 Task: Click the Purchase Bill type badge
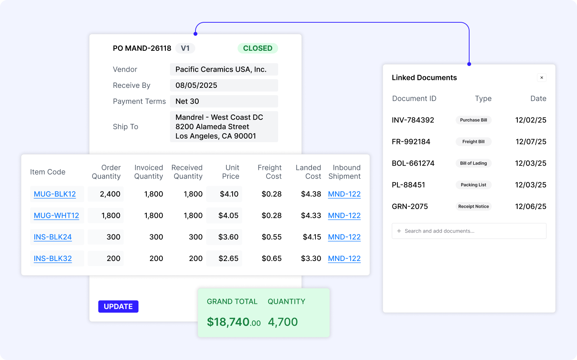474,120
